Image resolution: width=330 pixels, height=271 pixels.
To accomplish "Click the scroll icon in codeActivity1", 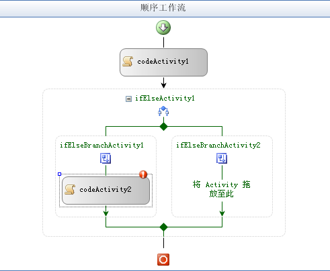I will 128,61.
